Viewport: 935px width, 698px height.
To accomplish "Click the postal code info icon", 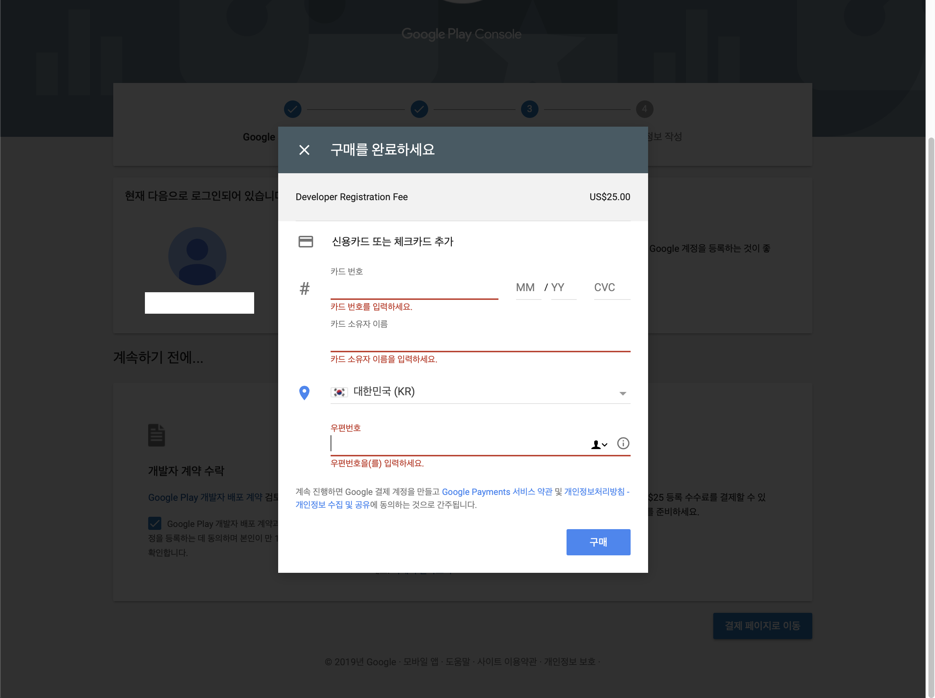I will coord(623,443).
